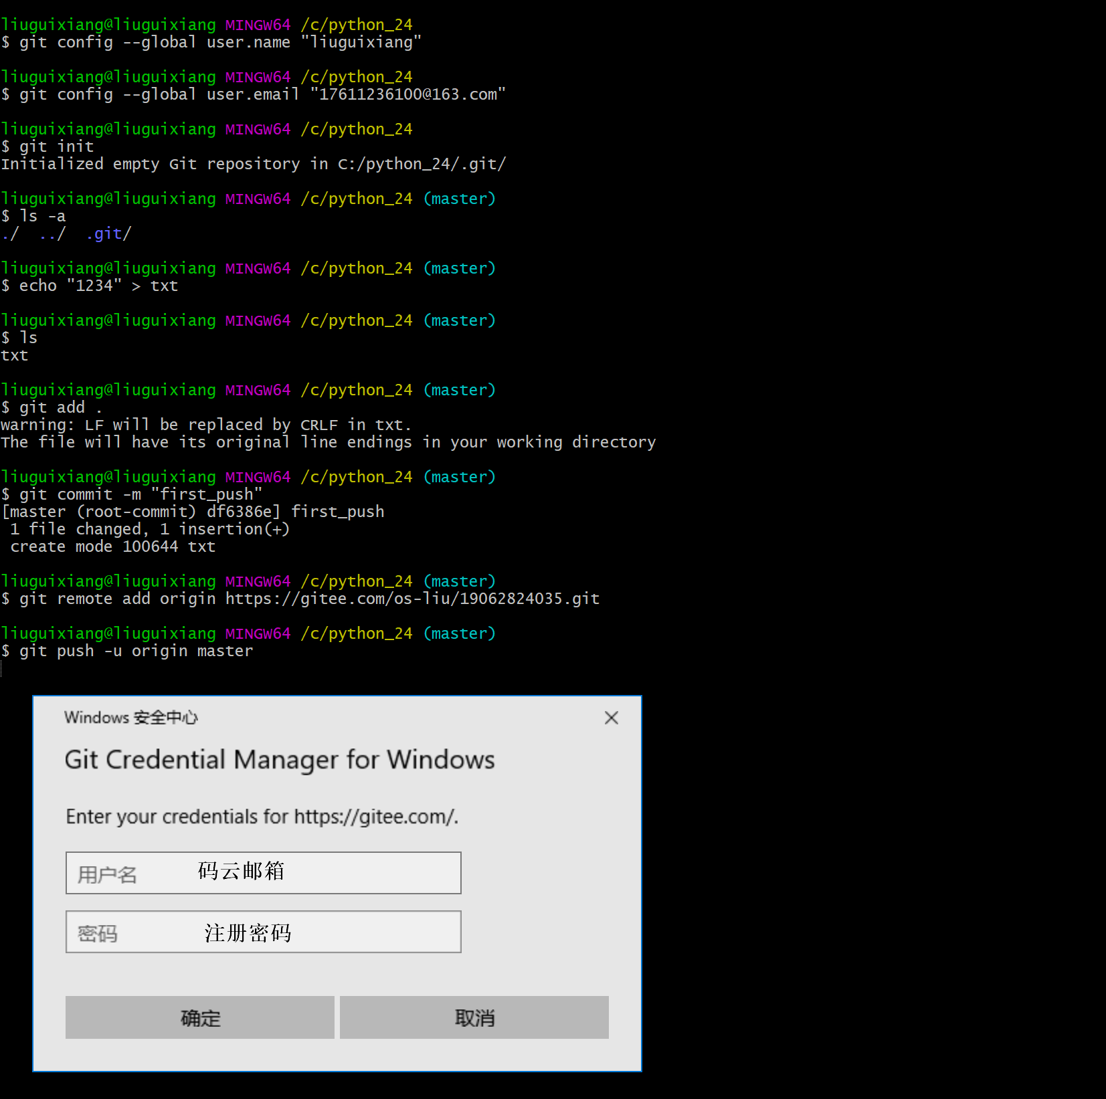The height and width of the screenshot is (1099, 1106).
Task: Click the 'git config --global user.name' command
Action: (x=211, y=42)
